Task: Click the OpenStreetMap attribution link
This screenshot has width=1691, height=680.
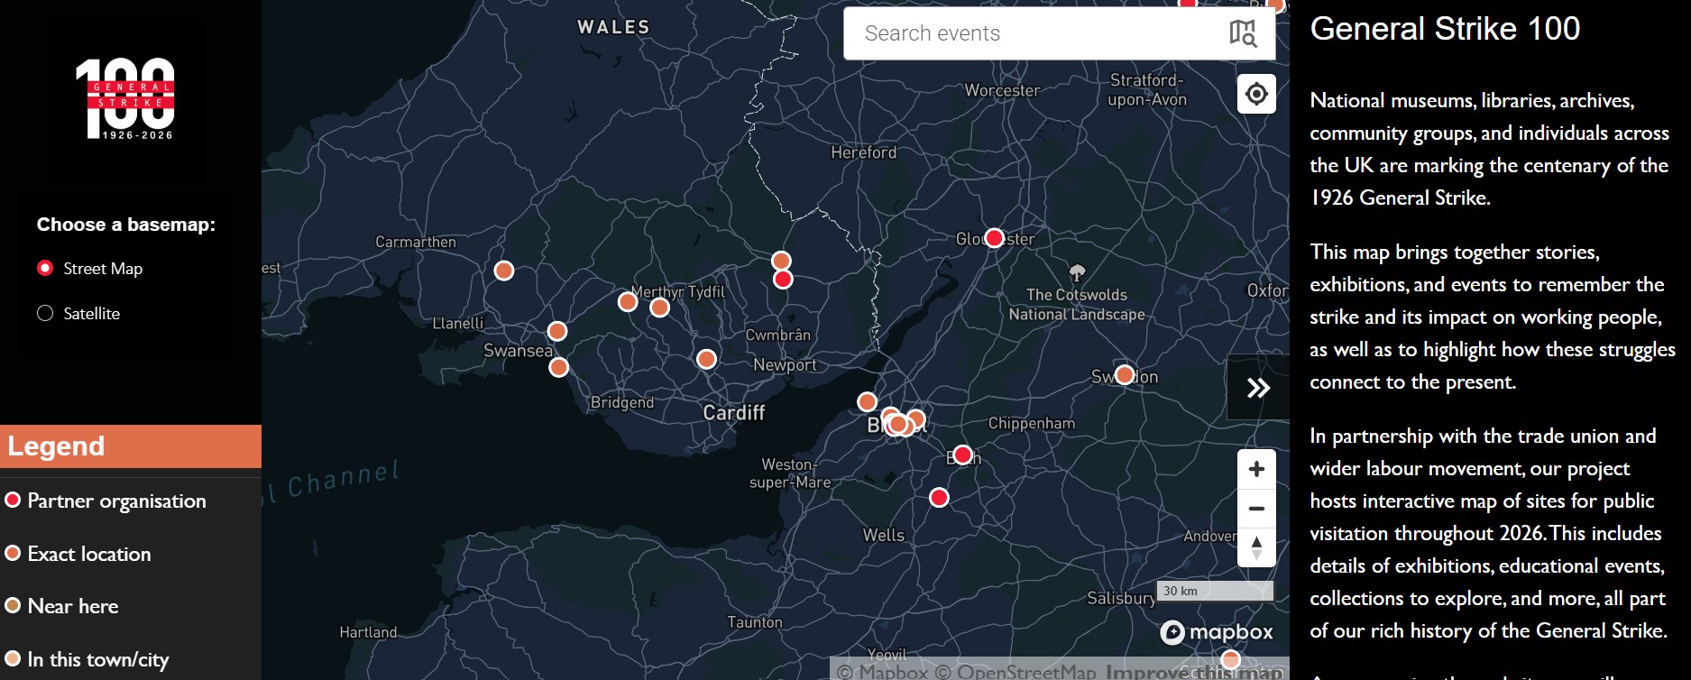Action: (1025, 672)
